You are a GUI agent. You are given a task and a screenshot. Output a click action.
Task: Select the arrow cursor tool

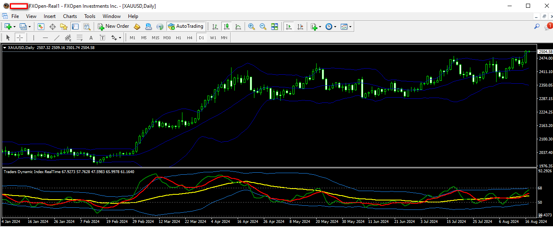pyautogui.click(x=8, y=38)
